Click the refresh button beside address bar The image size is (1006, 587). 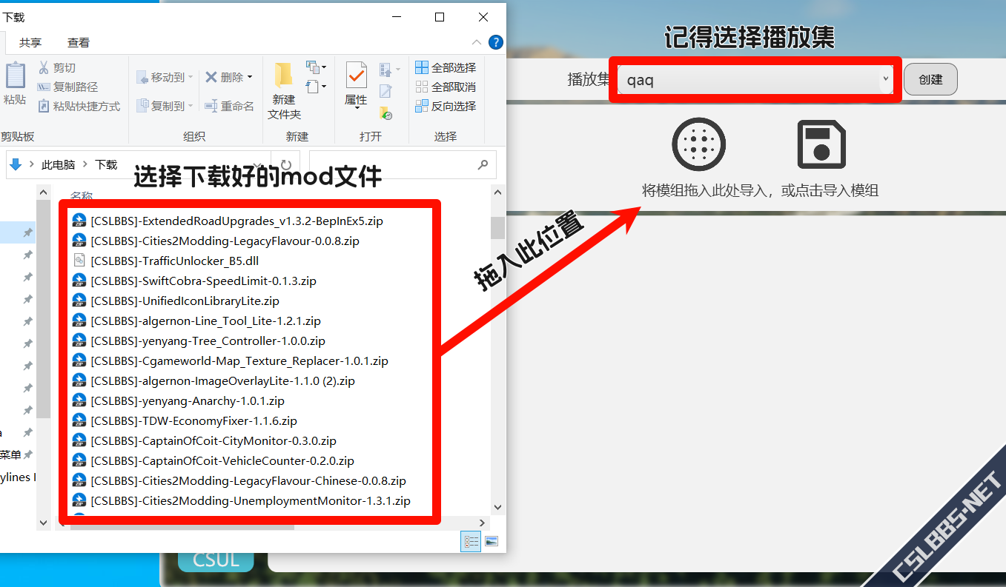coord(285,164)
